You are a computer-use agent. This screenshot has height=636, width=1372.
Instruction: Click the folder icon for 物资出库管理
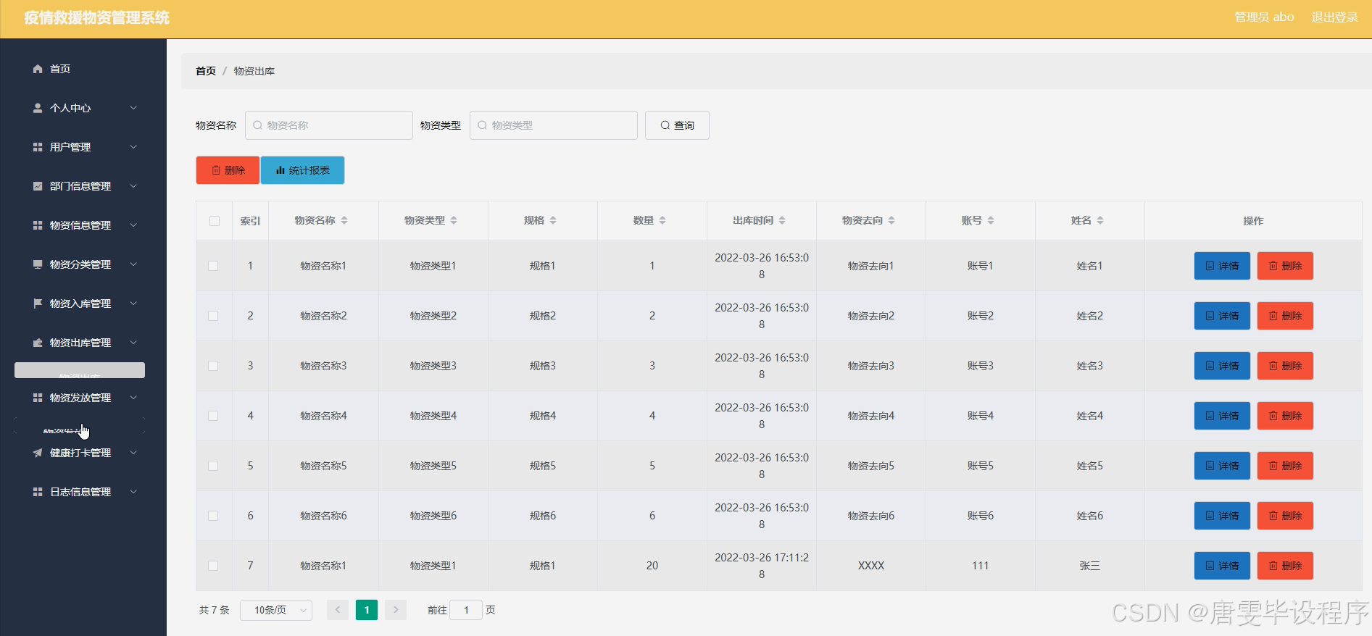coord(38,343)
